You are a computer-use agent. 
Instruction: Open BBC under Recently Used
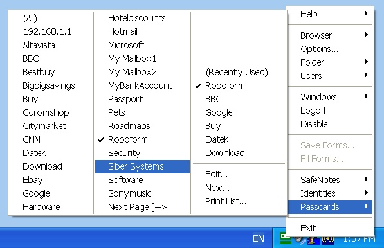click(x=239, y=99)
